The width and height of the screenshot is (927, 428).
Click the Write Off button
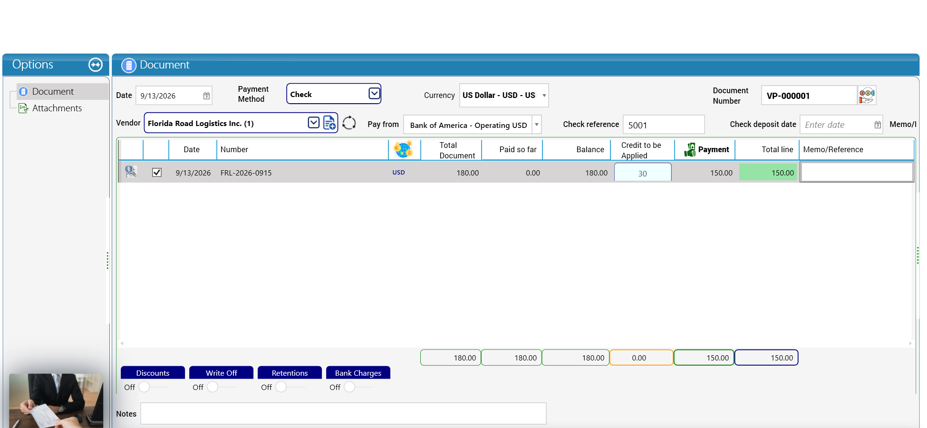point(221,373)
